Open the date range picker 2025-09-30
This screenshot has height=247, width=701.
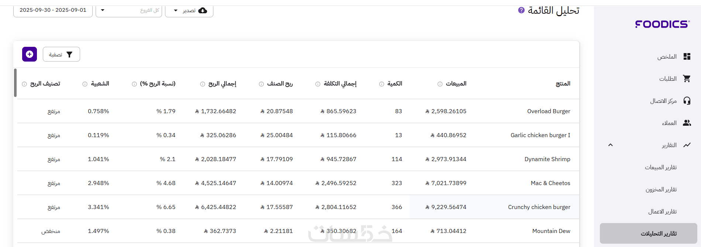(53, 10)
